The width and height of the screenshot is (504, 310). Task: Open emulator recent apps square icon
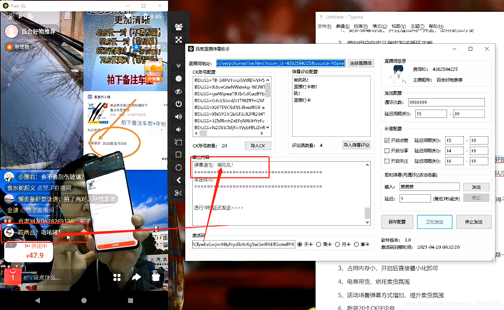179,155
